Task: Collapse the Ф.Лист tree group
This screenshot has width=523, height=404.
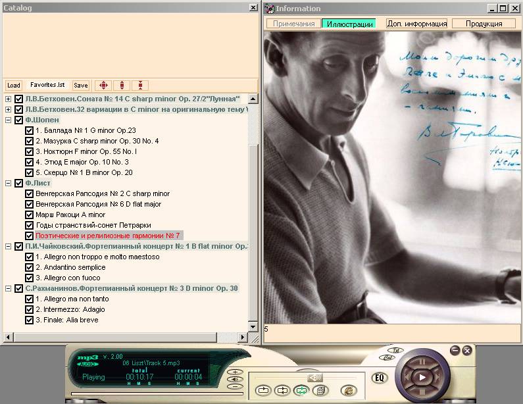Action: (x=8, y=183)
